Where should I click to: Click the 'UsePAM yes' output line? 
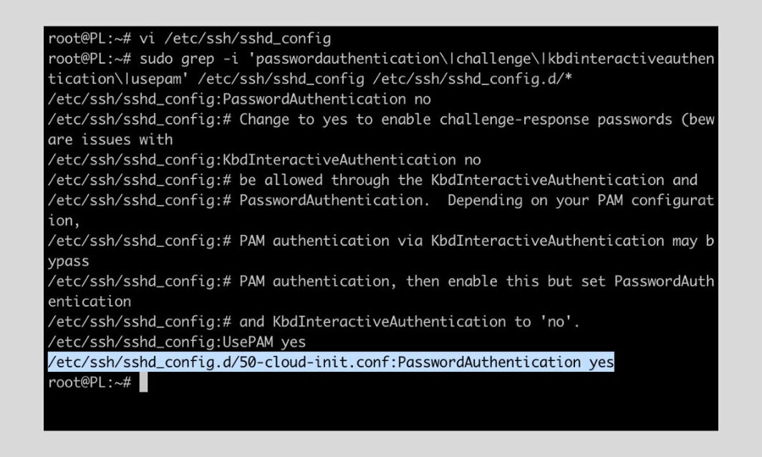177,342
